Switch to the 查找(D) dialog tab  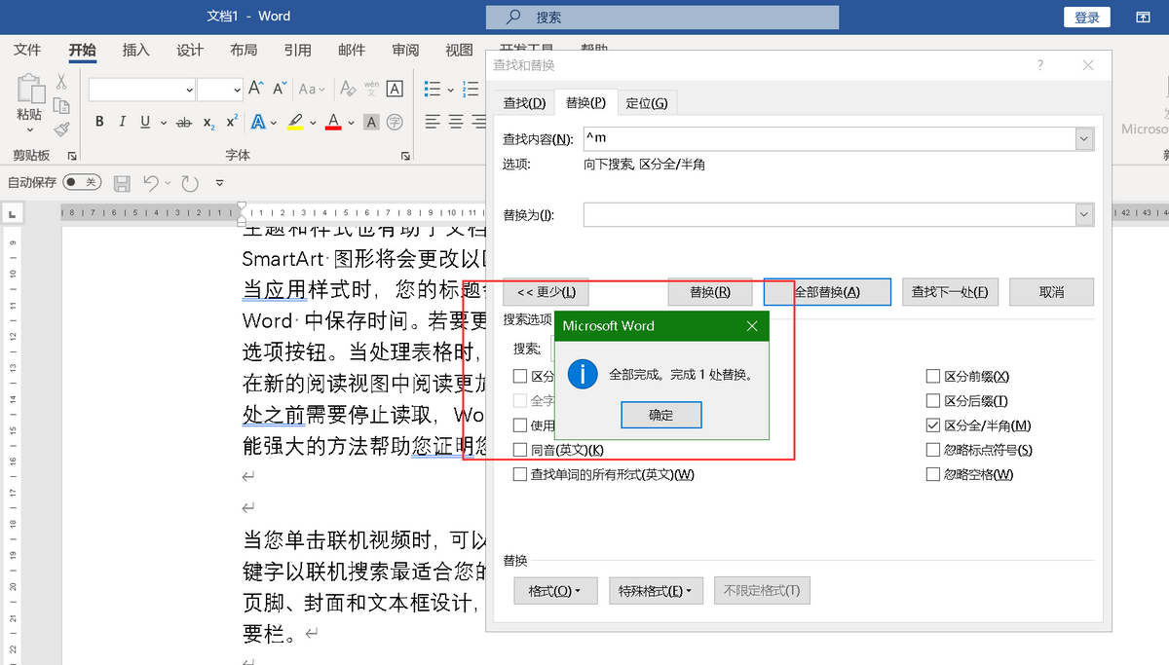[524, 103]
